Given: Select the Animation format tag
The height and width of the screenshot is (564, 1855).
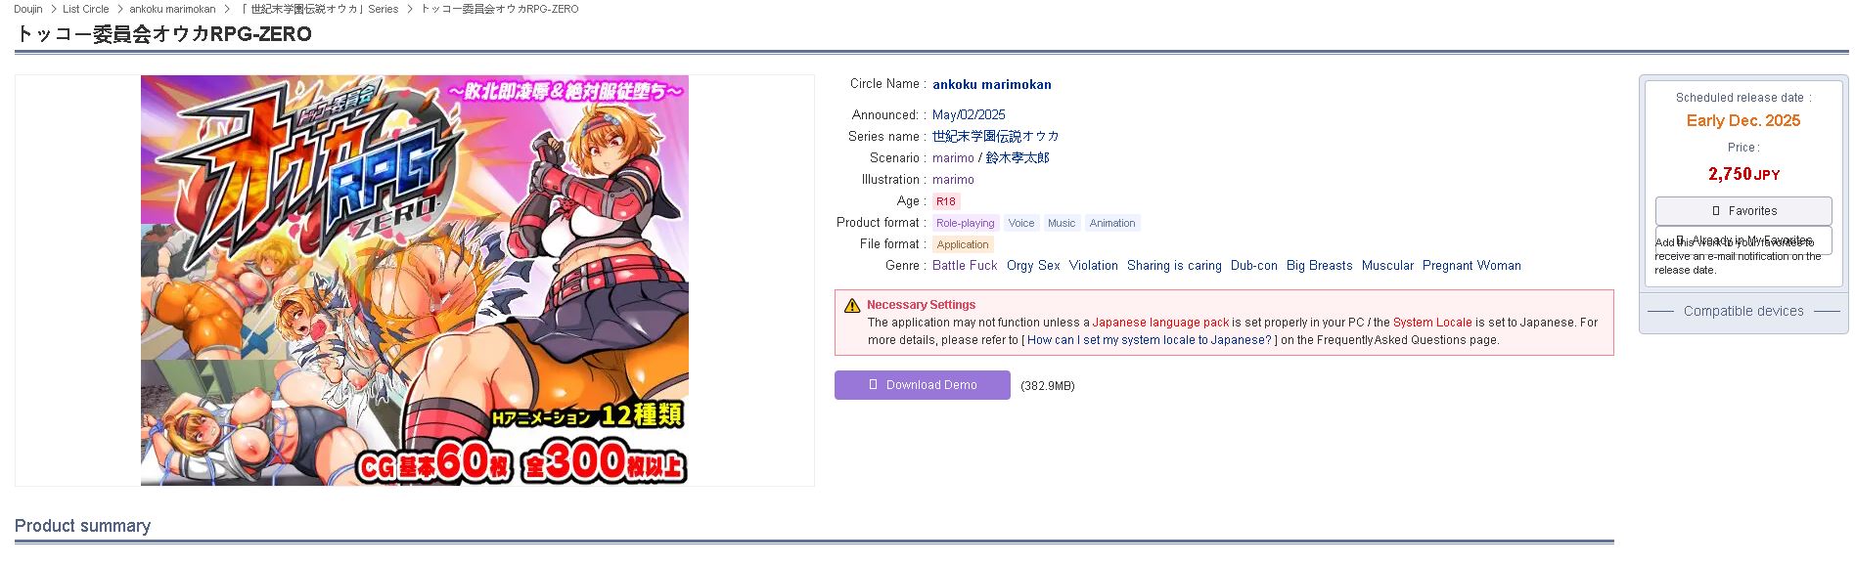Looking at the screenshot, I should [1112, 223].
